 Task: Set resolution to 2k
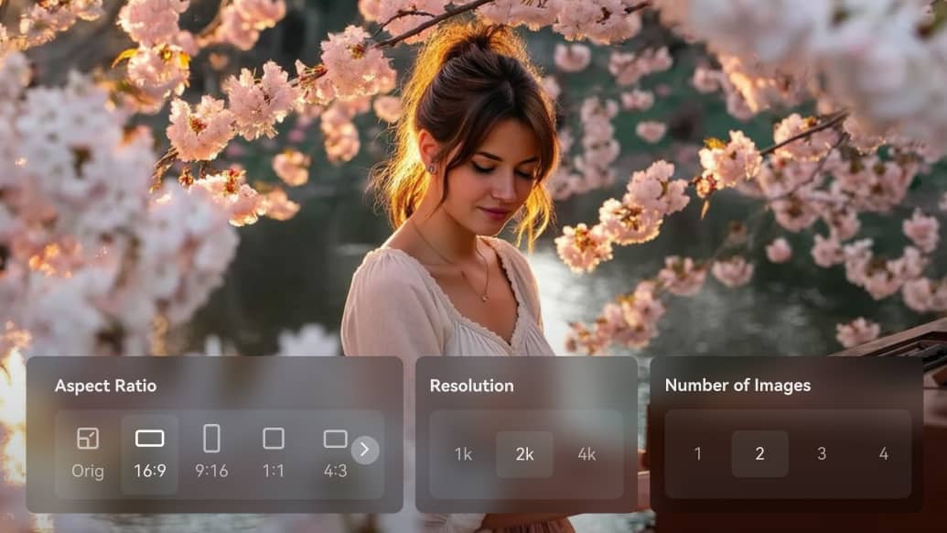(524, 454)
